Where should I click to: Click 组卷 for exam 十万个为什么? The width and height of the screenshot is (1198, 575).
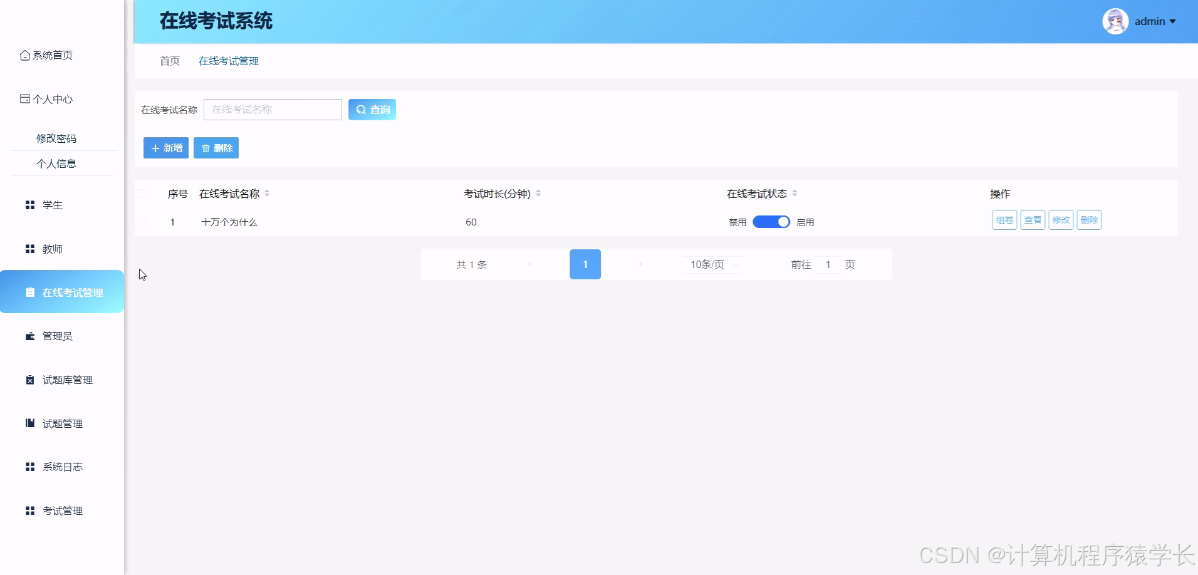[1004, 220]
